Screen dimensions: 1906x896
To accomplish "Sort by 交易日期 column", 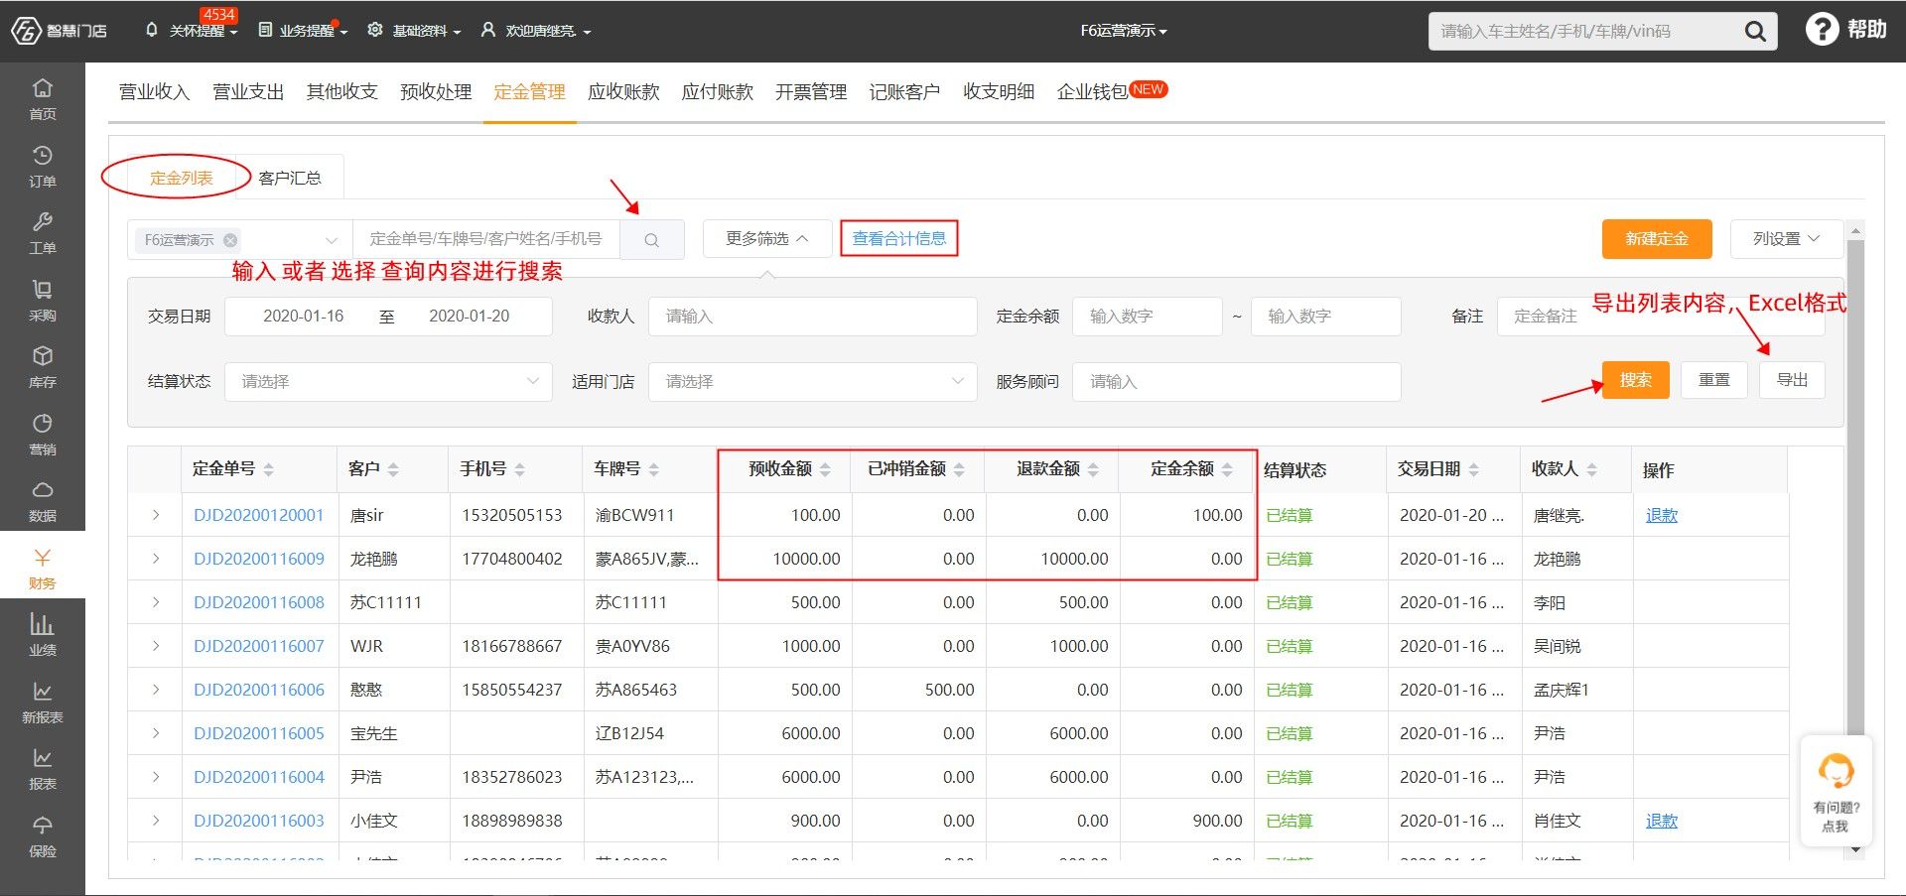I will pyautogui.click(x=1473, y=469).
